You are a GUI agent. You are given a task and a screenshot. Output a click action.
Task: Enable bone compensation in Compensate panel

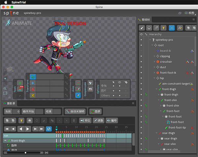(90, 83)
